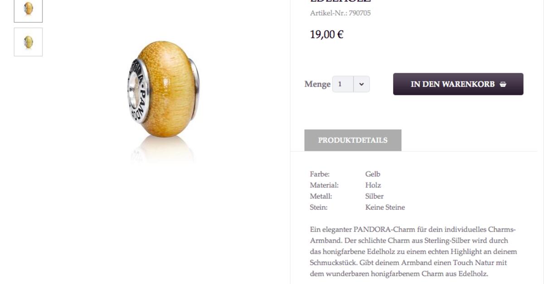Focus the quantity field showing 1

pos(343,84)
